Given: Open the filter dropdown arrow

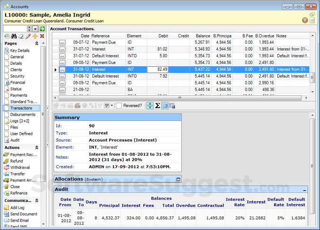Looking at the screenshot, I should pyautogui.click(x=111, y=105).
